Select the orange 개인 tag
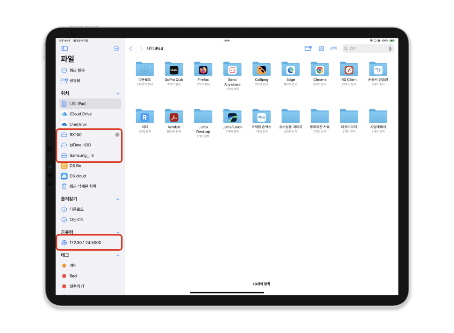This screenshot has height=333, width=454. click(90, 265)
